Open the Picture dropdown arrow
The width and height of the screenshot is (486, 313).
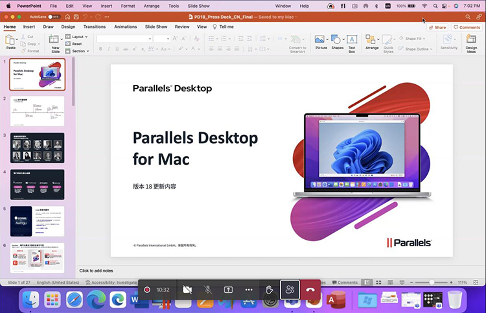coord(327,40)
